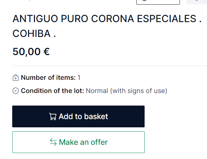This screenshot has width=207, height=159.
Task: Click the gray button in top-right corner
Action: [x=197, y=2]
